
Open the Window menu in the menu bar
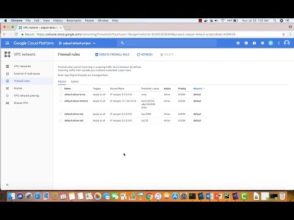pyautogui.click(x=103, y=21)
